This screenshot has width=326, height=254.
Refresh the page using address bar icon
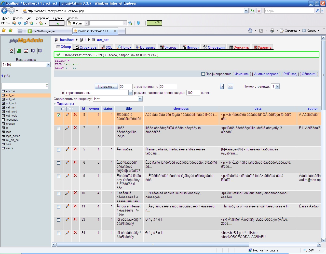click(x=252, y=11)
